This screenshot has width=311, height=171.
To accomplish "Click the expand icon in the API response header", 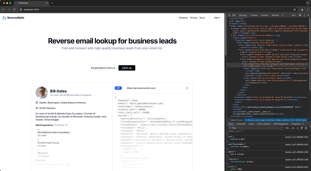I will (x=187, y=88).
